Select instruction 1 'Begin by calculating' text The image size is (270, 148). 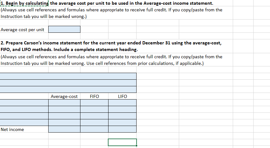[x=107, y=3]
